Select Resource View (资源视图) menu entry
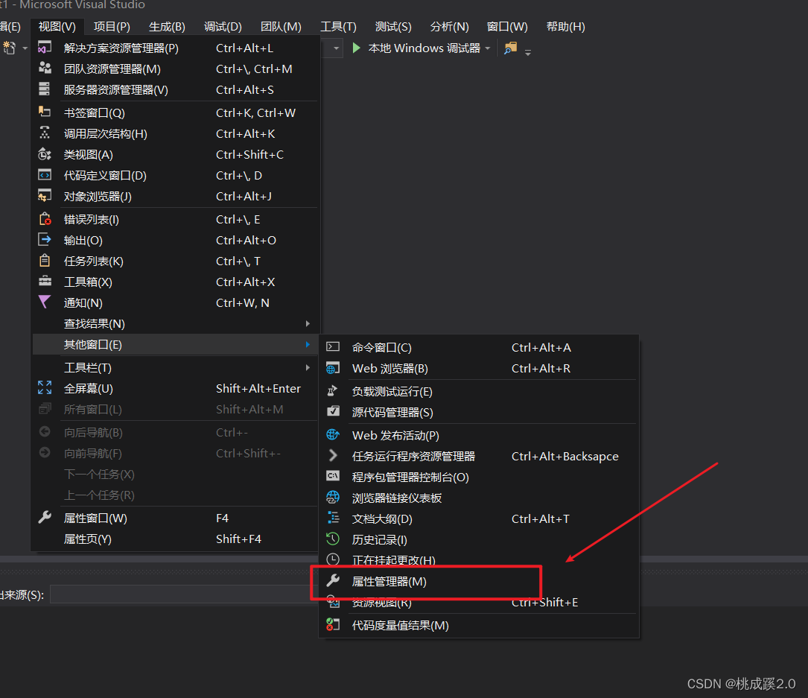The width and height of the screenshot is (808, 698). tap(479, 602)
